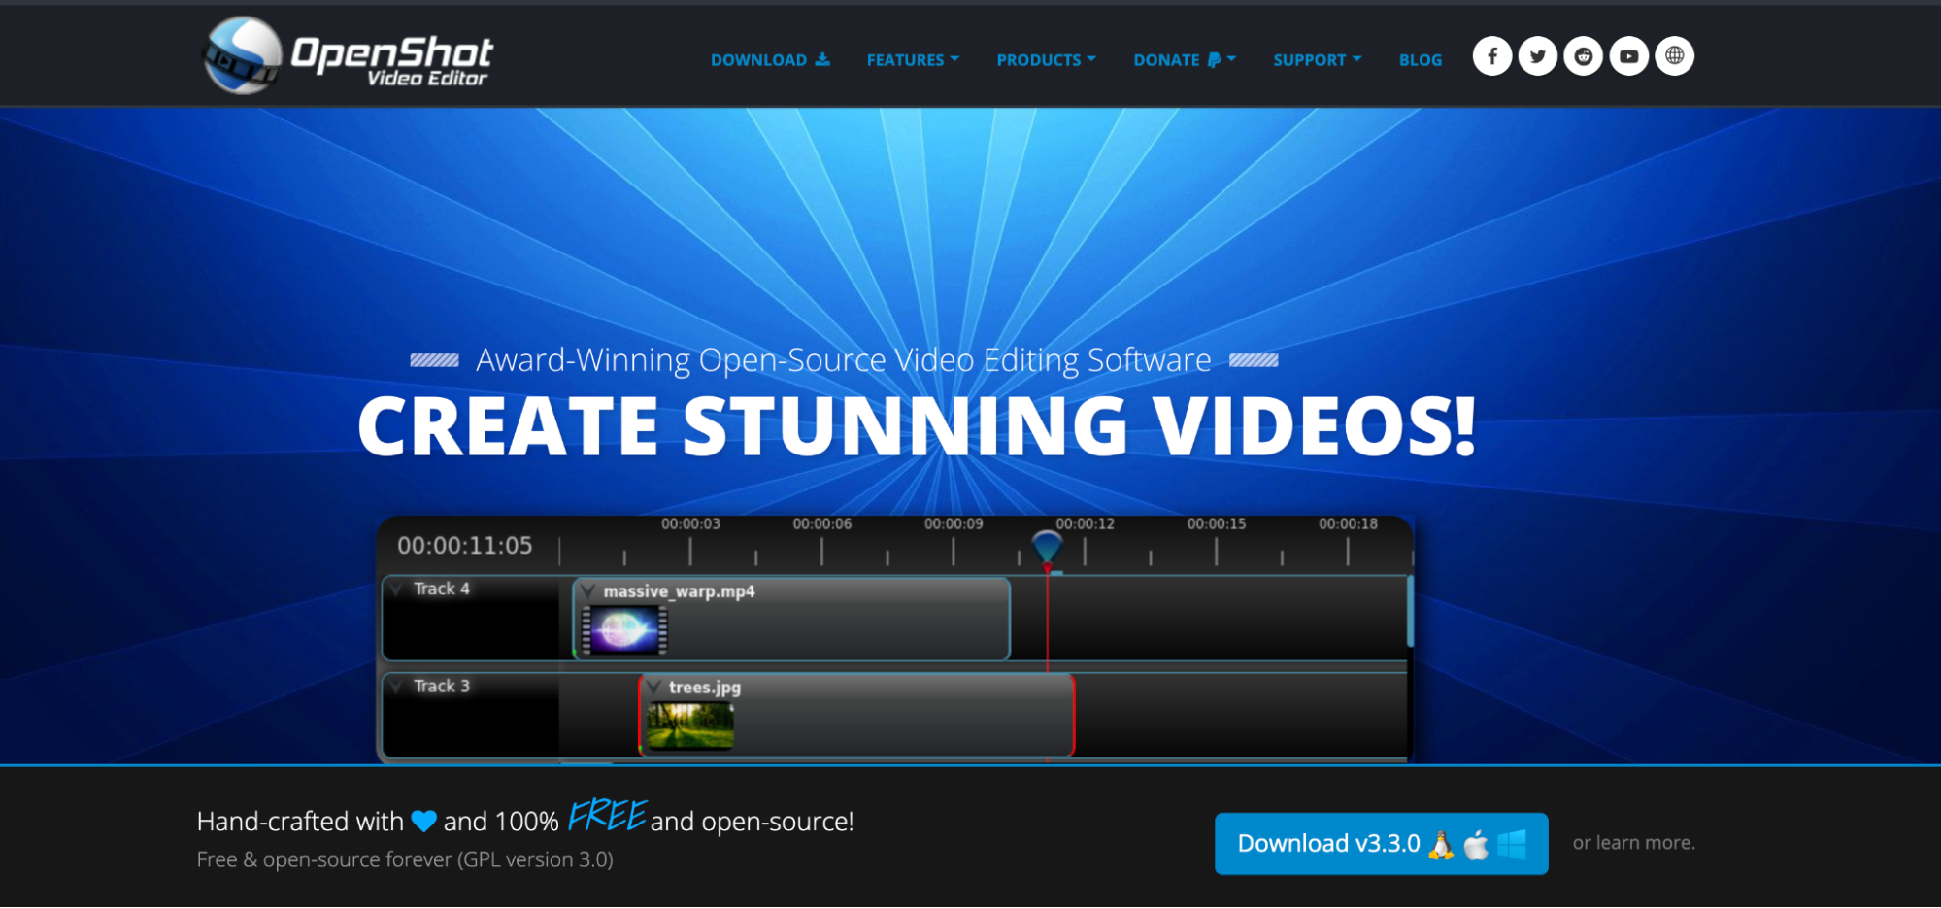This screenshot has height=908, width=1941.
Task: Follow the 'or learn more.' link
Action: point(1633,843)
